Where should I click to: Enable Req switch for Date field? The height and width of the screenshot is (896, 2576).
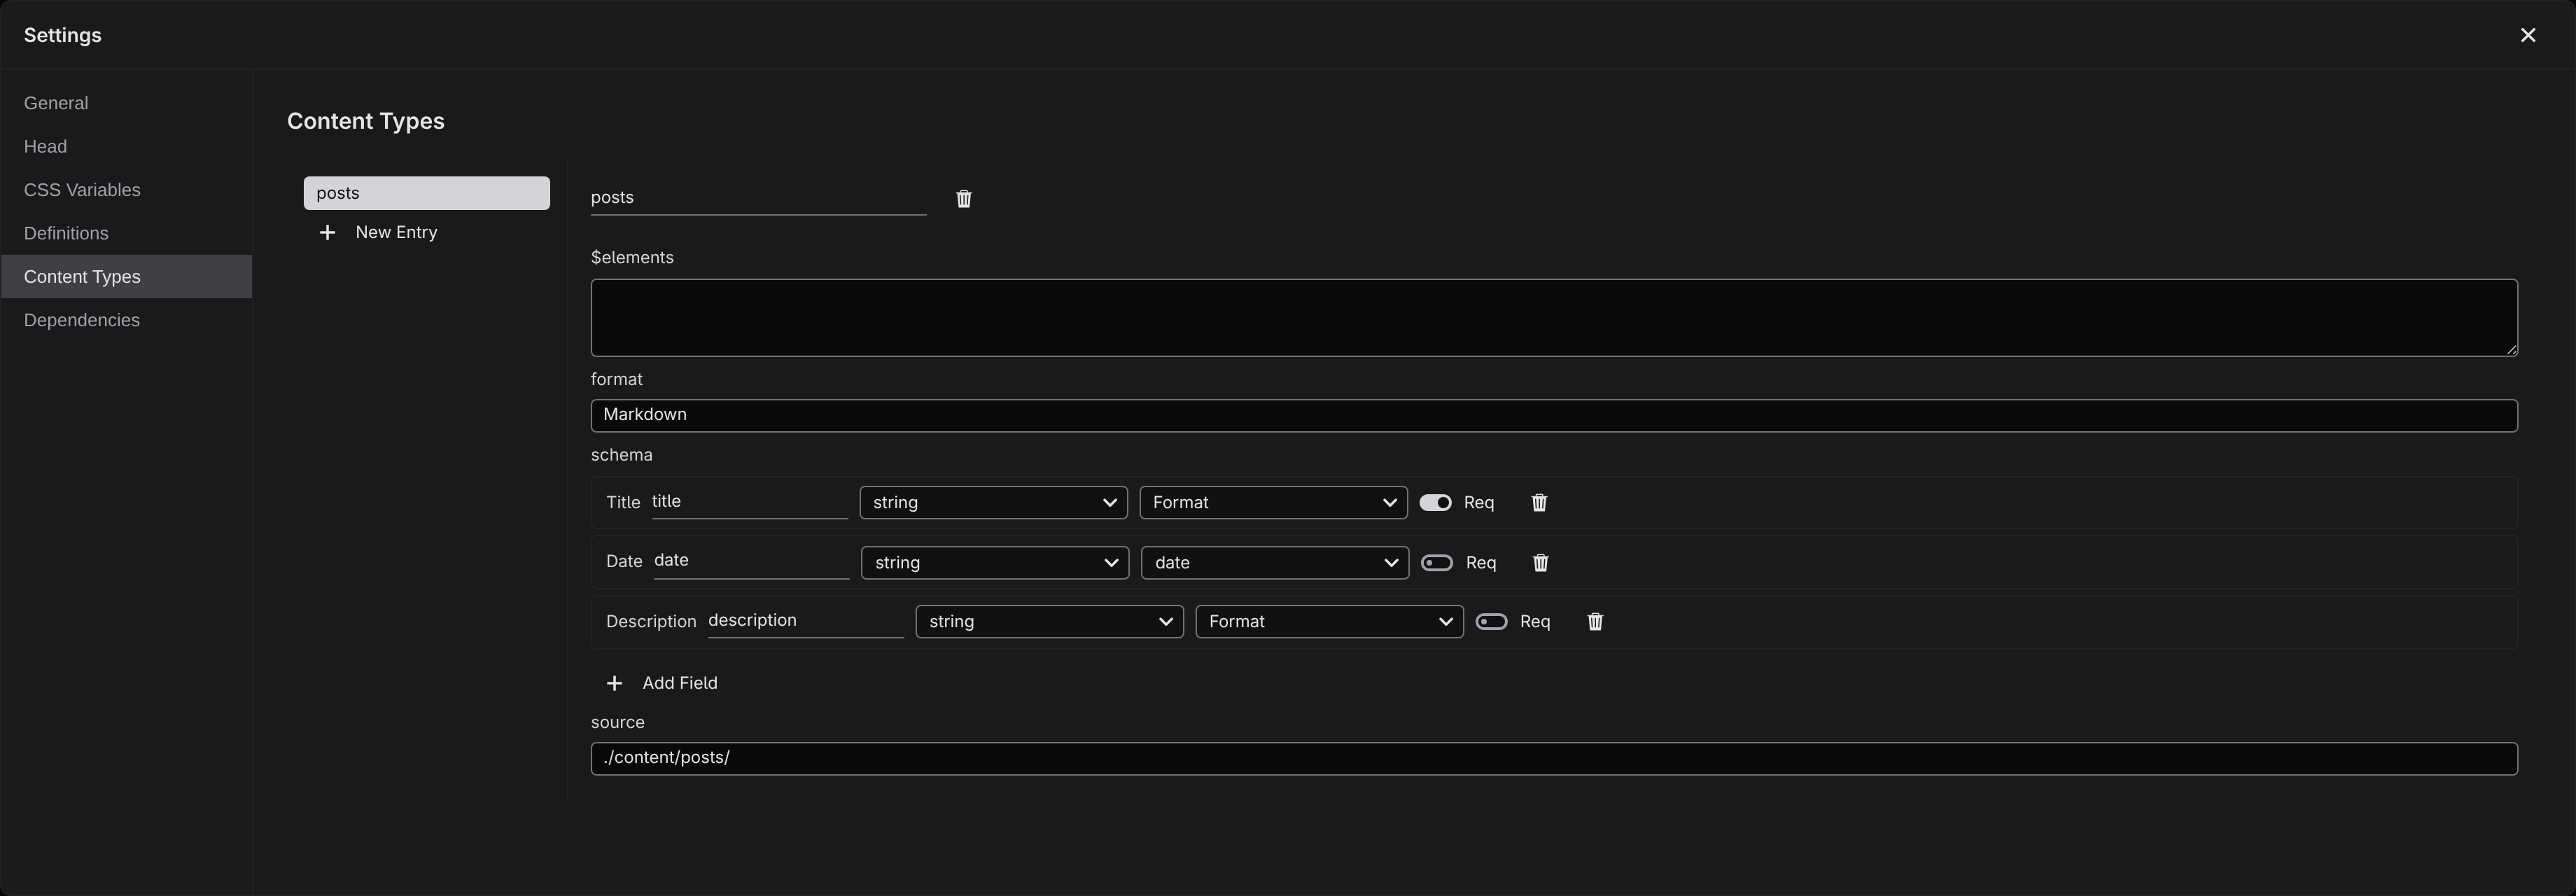pyautogui.click(x=1437, y=563)
